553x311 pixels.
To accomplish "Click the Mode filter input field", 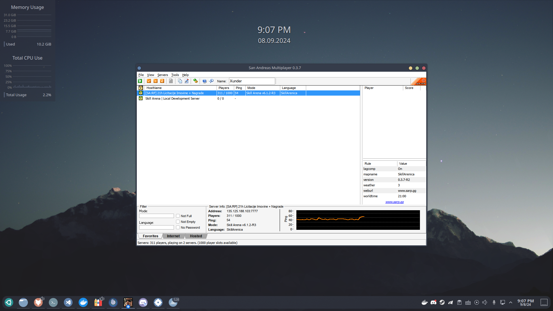I will pos(156,216).
